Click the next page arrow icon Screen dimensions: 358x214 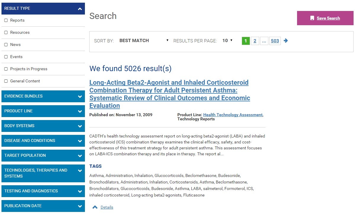[x=286, y=41]
